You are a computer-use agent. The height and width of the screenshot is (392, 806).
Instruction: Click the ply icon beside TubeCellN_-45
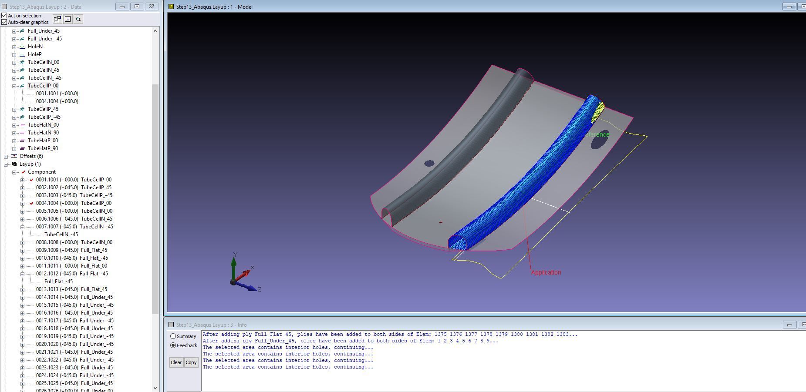tap(22, 78)
